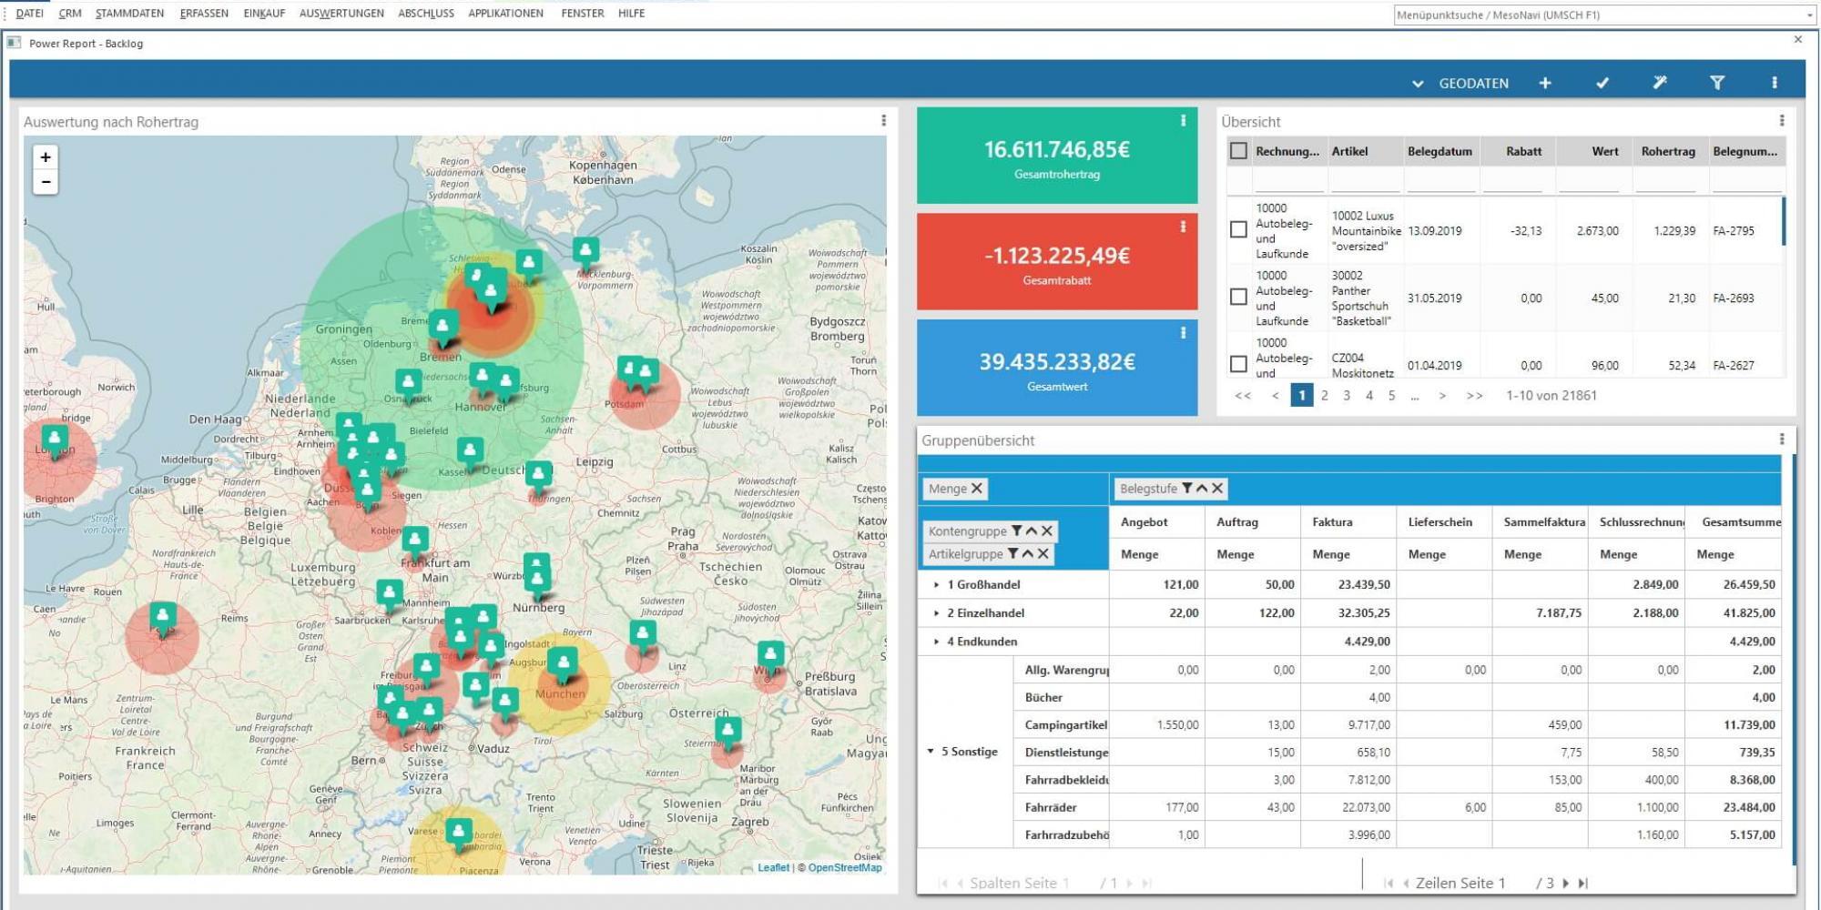Zoom out on the map
The width and height of the screenshot is (1821, 910).
click(46, 182)
